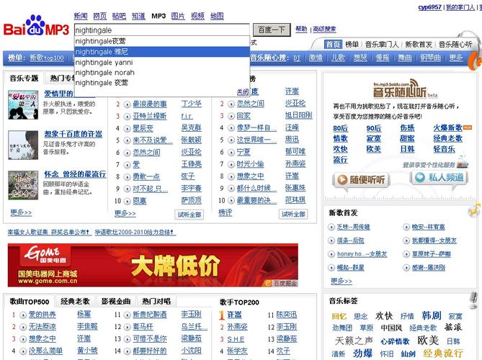The height and width of the screenshot is (360, 482).
Task: Open the Gome 大牌低价 banner ad
Action: (153, 266)
